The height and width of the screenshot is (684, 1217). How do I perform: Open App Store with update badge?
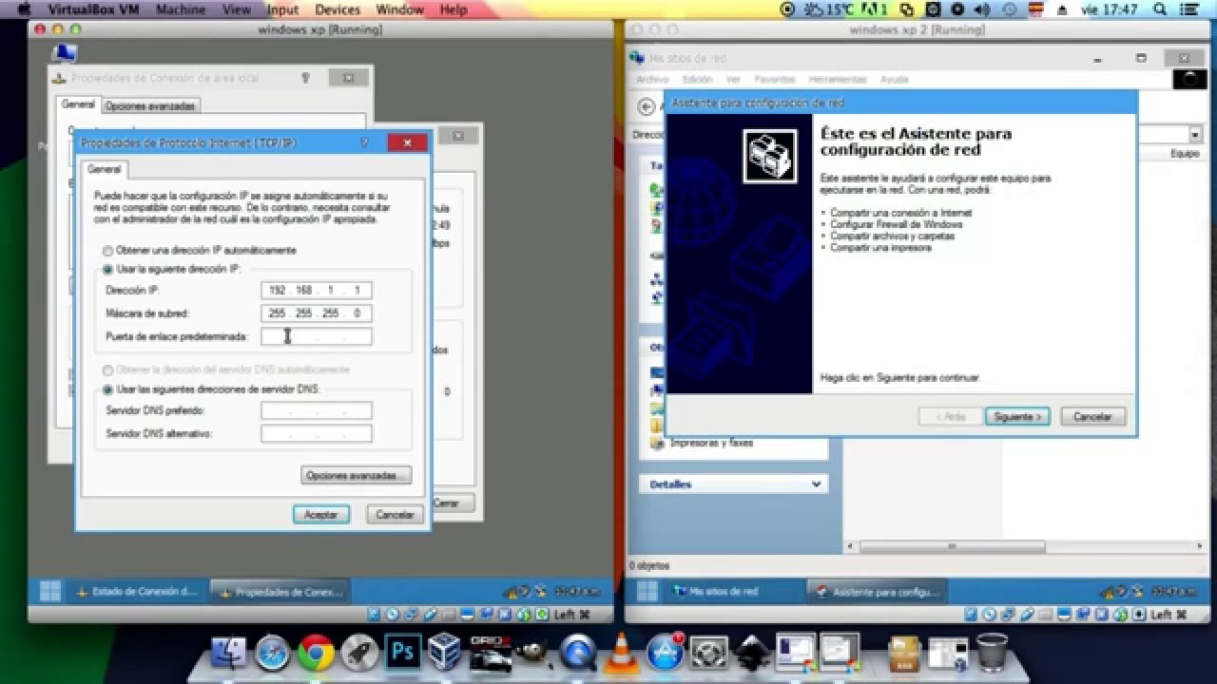[665, 653]
